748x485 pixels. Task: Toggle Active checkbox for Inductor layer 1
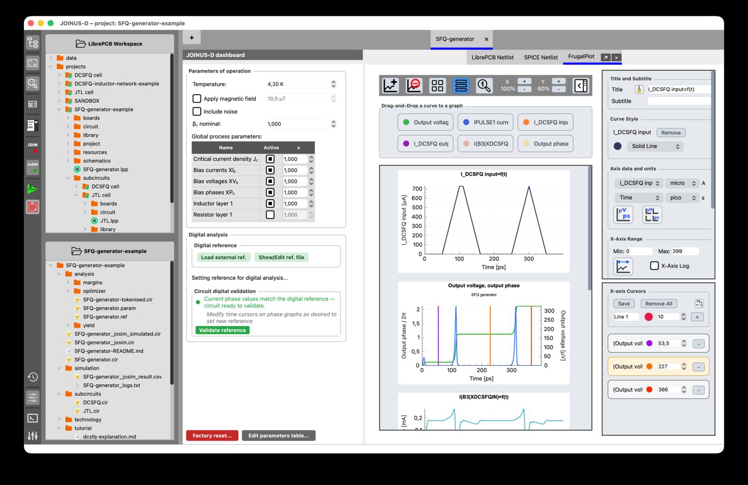pos(270,204)
